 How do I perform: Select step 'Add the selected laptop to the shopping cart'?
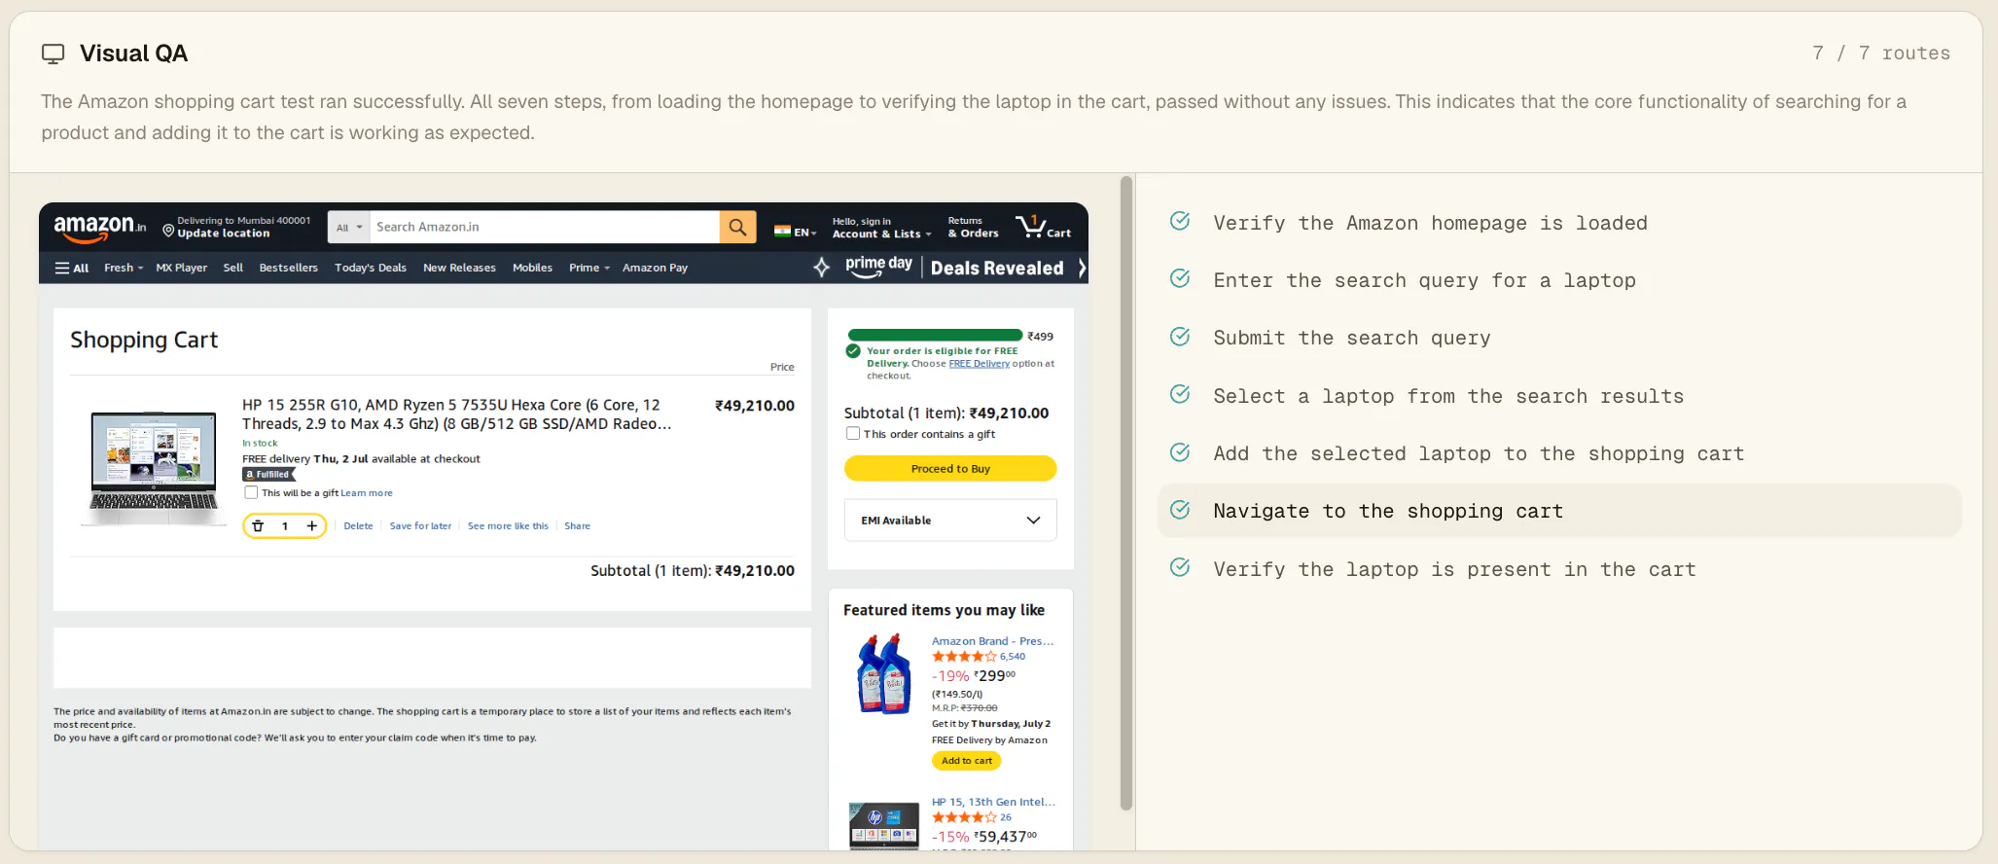pyautogui.click(x=1559, y=452)
